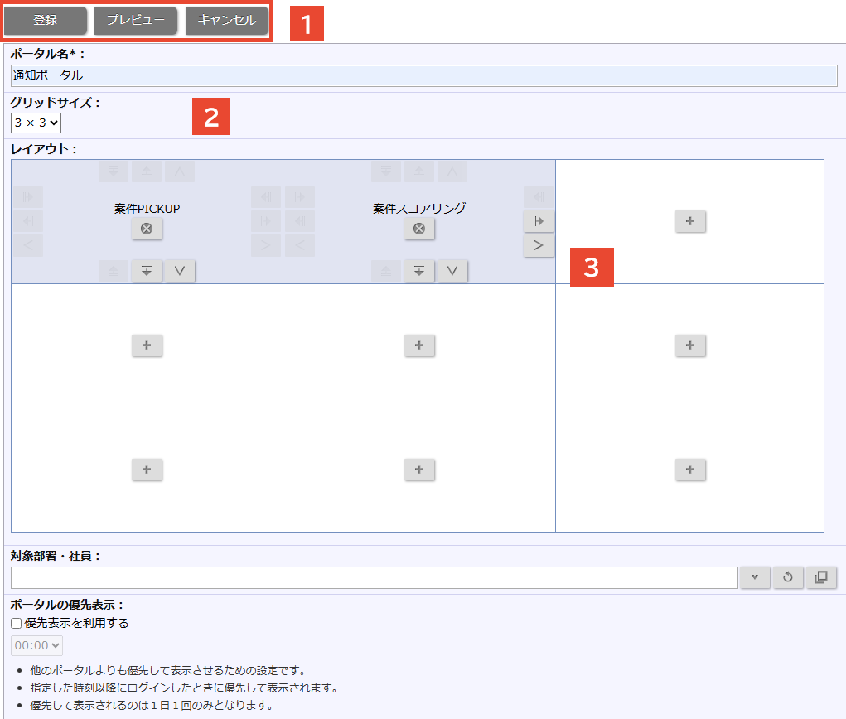Move 案件PICKUP down using V arrow

(x=180, y=271)
